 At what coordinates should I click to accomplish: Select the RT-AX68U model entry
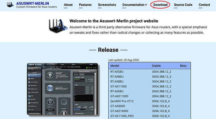(117, 92)
